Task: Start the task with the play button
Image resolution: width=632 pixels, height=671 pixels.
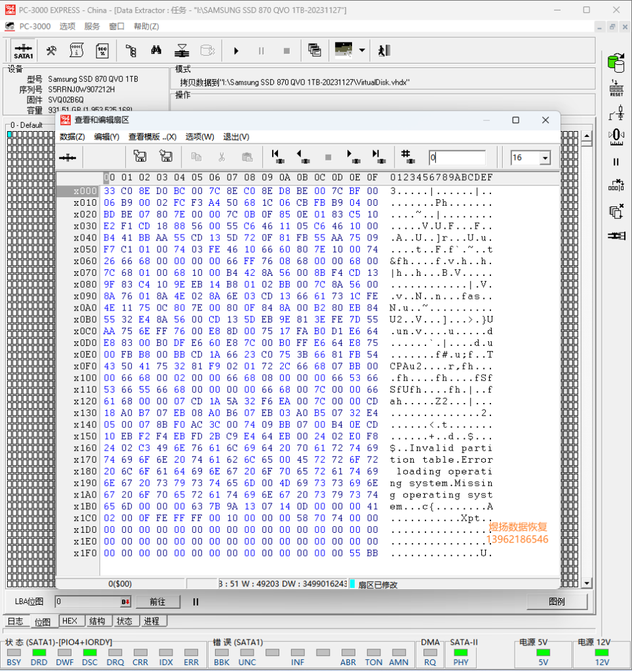Action: [x=236, y=51]
